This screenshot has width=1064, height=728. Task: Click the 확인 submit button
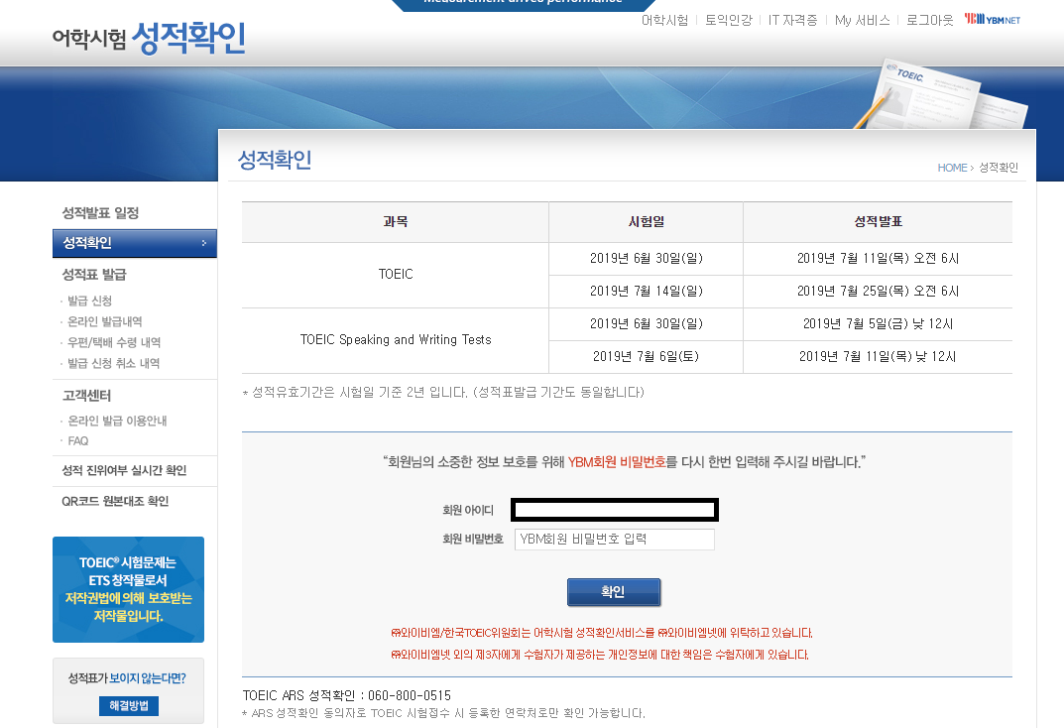pos(614,592)
